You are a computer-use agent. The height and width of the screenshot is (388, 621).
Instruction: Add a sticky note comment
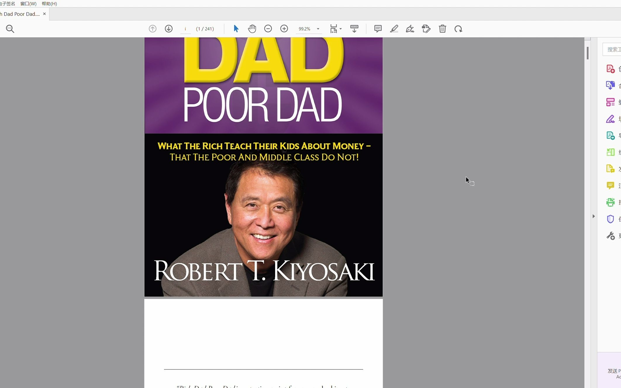[378, 29]
